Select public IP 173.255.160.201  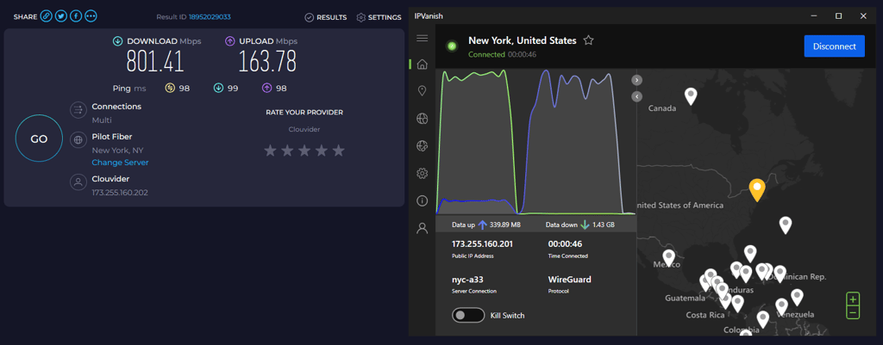pyautogui.click(x=483, y=243)
